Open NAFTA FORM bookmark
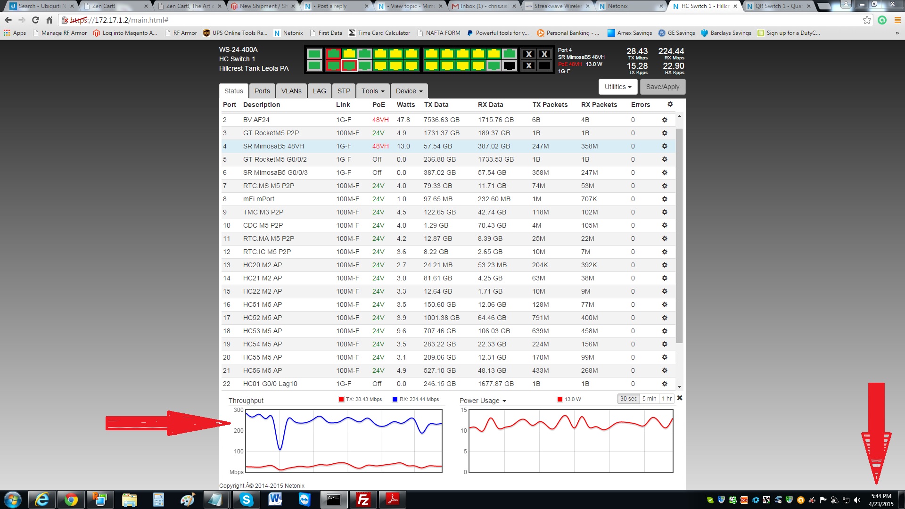The image size is (905, 509). click(438, 33)
